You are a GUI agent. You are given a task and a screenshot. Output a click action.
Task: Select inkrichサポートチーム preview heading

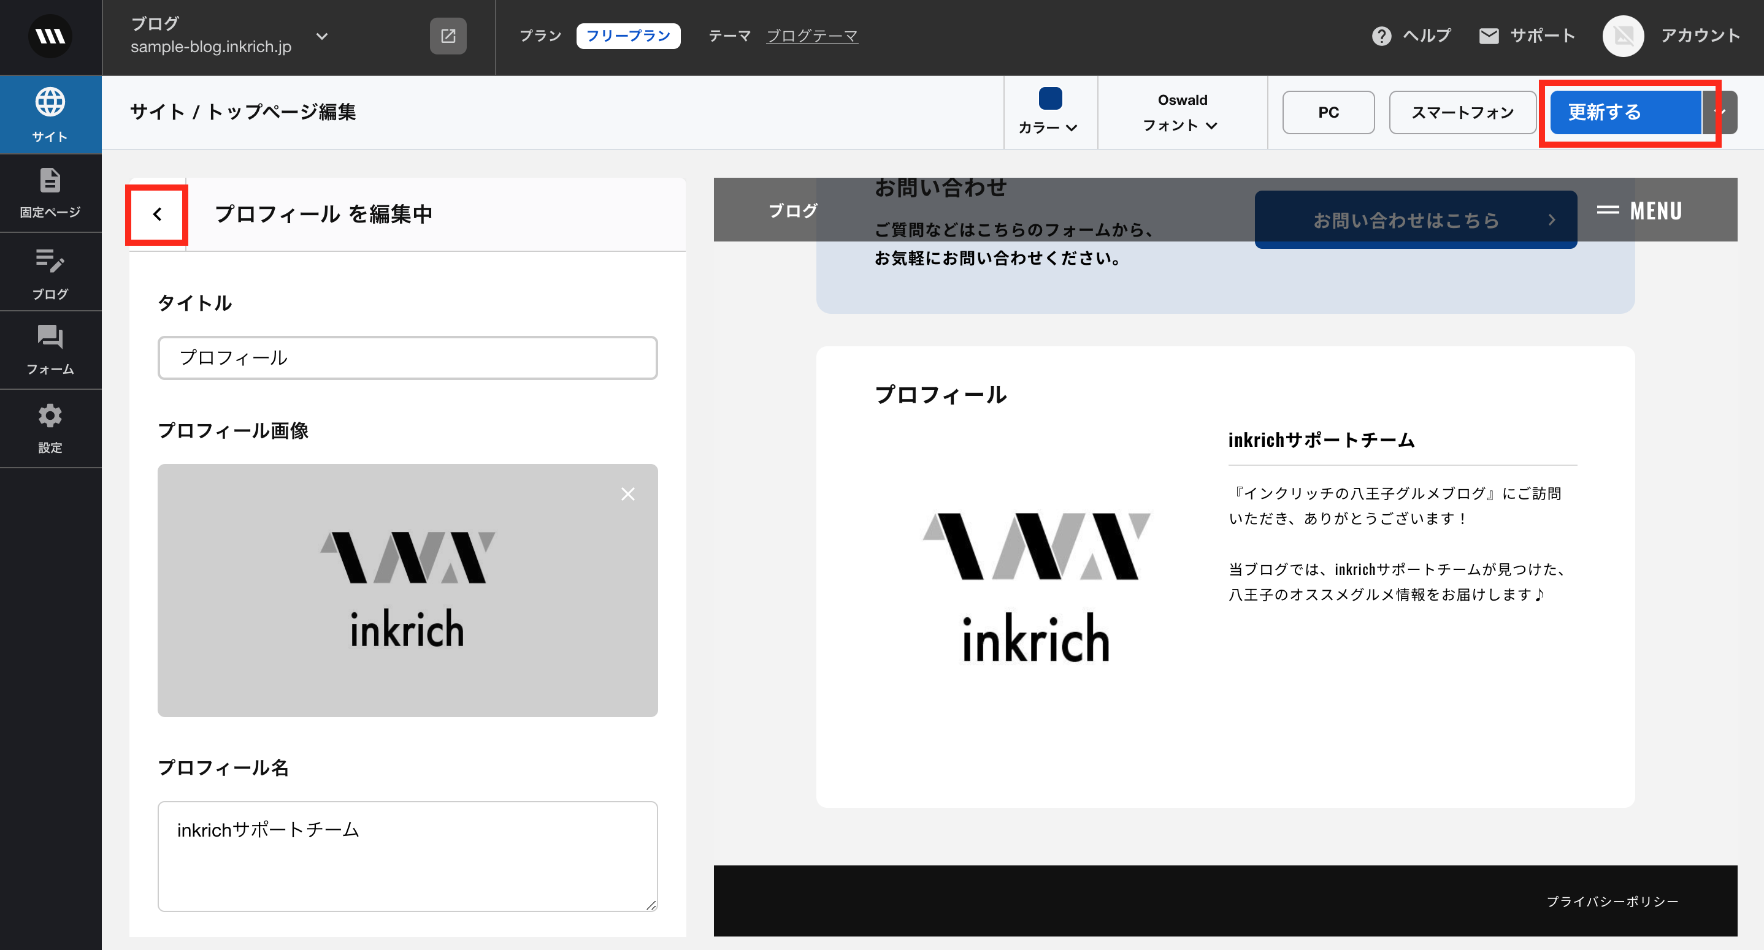click(x=1321, y=439)
